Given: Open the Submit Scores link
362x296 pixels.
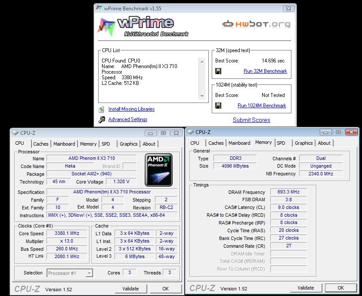Looking at the screenshot, I should tap(251, 120).
